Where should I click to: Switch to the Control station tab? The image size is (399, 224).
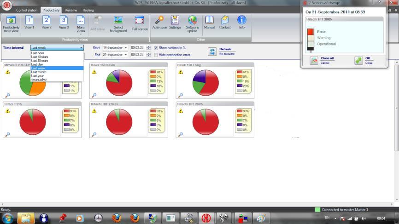[27, 10]
